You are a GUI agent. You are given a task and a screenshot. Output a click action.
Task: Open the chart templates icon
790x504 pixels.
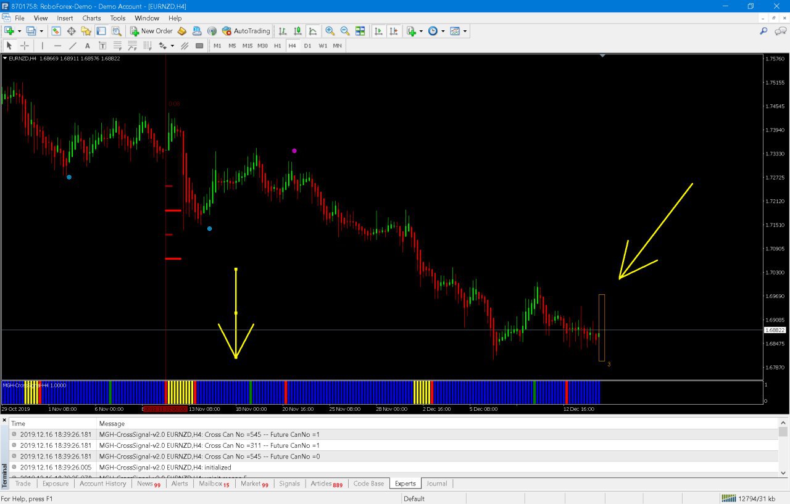[x=455, y=31]
